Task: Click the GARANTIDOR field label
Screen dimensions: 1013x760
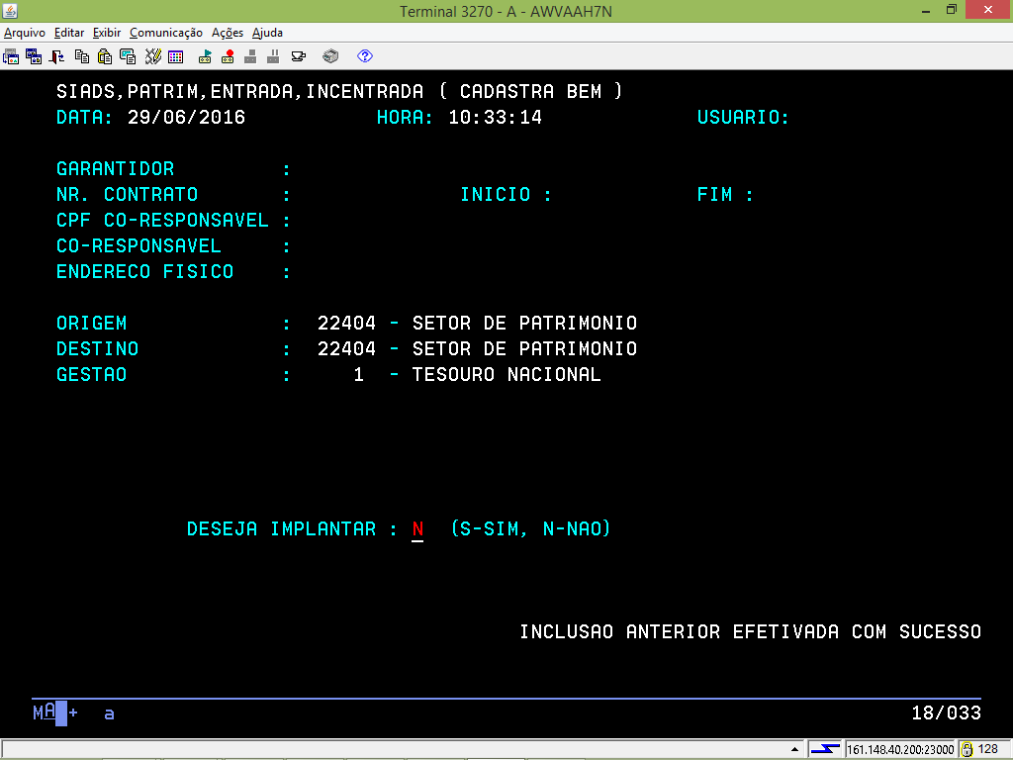Action: 115,168
